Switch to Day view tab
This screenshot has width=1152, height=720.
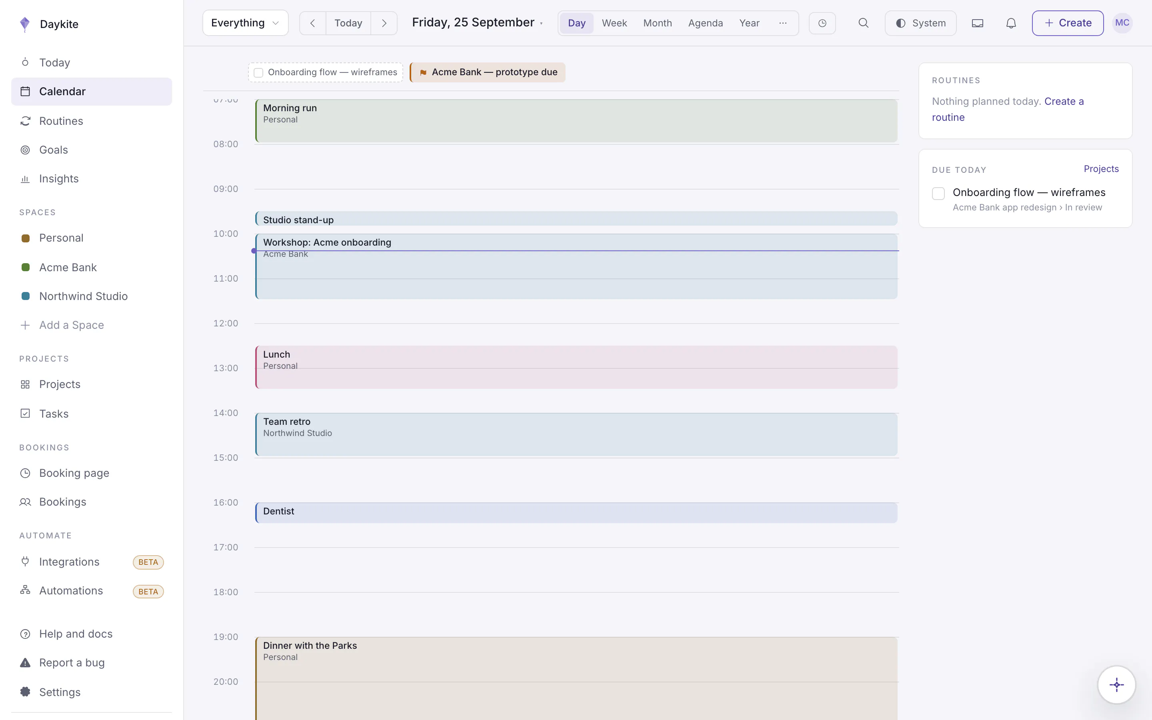(x=576, y=23)
